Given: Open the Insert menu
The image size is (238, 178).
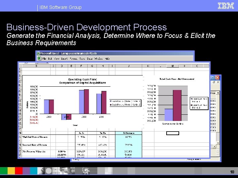Looking at the screenshot, I should coord(64,59).
